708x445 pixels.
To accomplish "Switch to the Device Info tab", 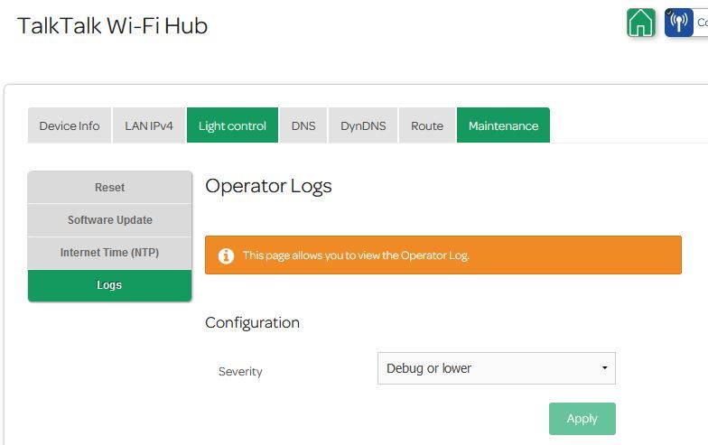I will pos(70,125).
